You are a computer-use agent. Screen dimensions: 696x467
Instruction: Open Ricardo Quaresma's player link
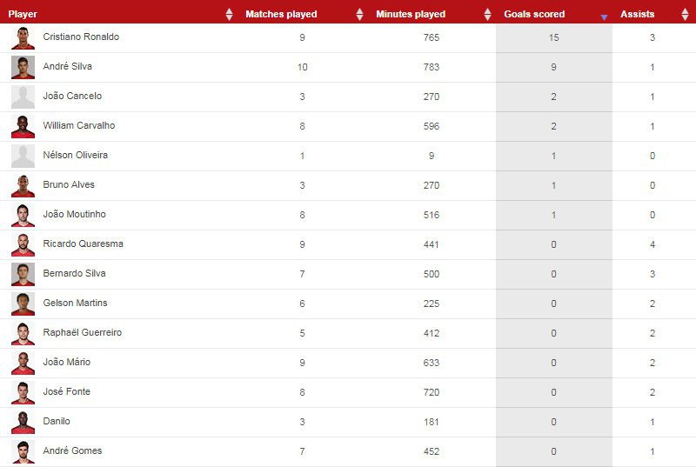83,244
